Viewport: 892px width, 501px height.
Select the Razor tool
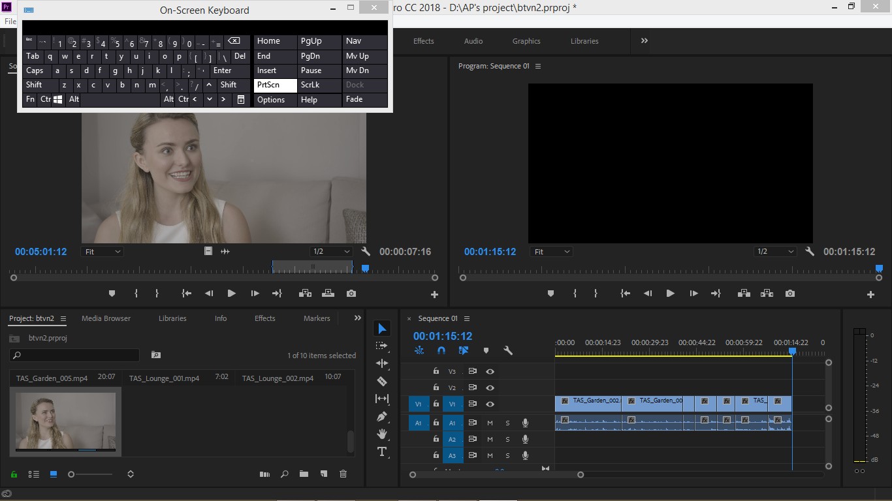tap(382, 381)
